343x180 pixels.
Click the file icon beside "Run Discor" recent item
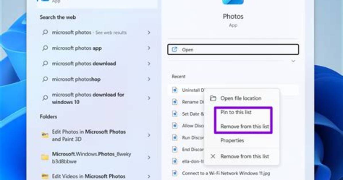pos(175,137)
